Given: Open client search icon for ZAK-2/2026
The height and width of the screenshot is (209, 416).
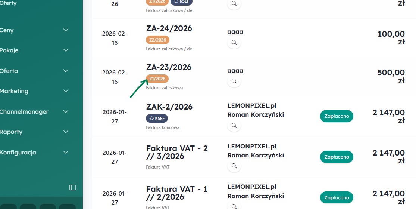Looking at the screenshot, I should click(x=234, y=126).
